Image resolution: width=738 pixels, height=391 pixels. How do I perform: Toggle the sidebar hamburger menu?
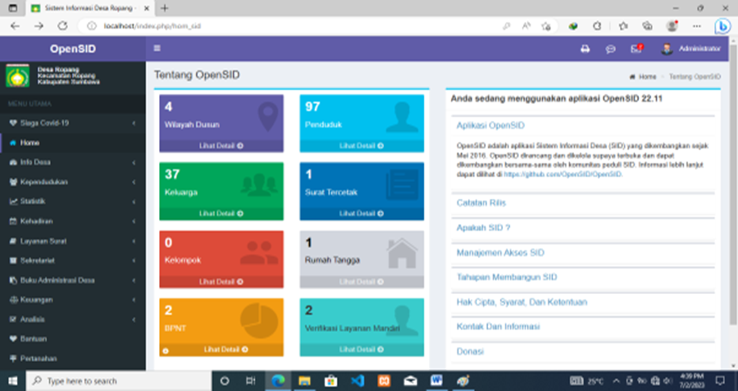tap(157, 48)
